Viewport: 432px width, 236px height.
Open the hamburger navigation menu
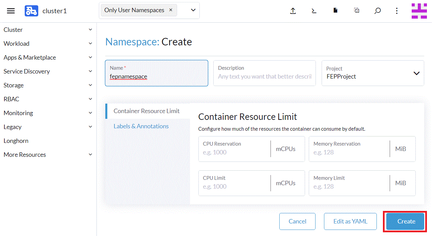click(11, 11)
